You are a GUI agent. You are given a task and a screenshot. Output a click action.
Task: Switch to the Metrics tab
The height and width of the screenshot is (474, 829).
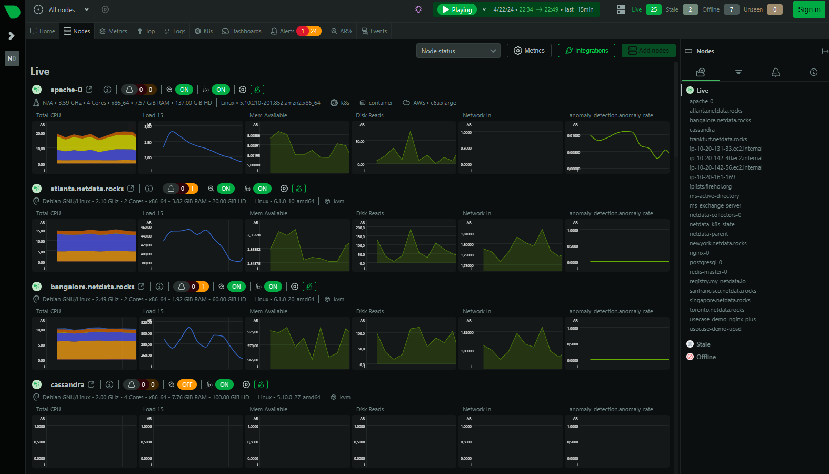113,31
